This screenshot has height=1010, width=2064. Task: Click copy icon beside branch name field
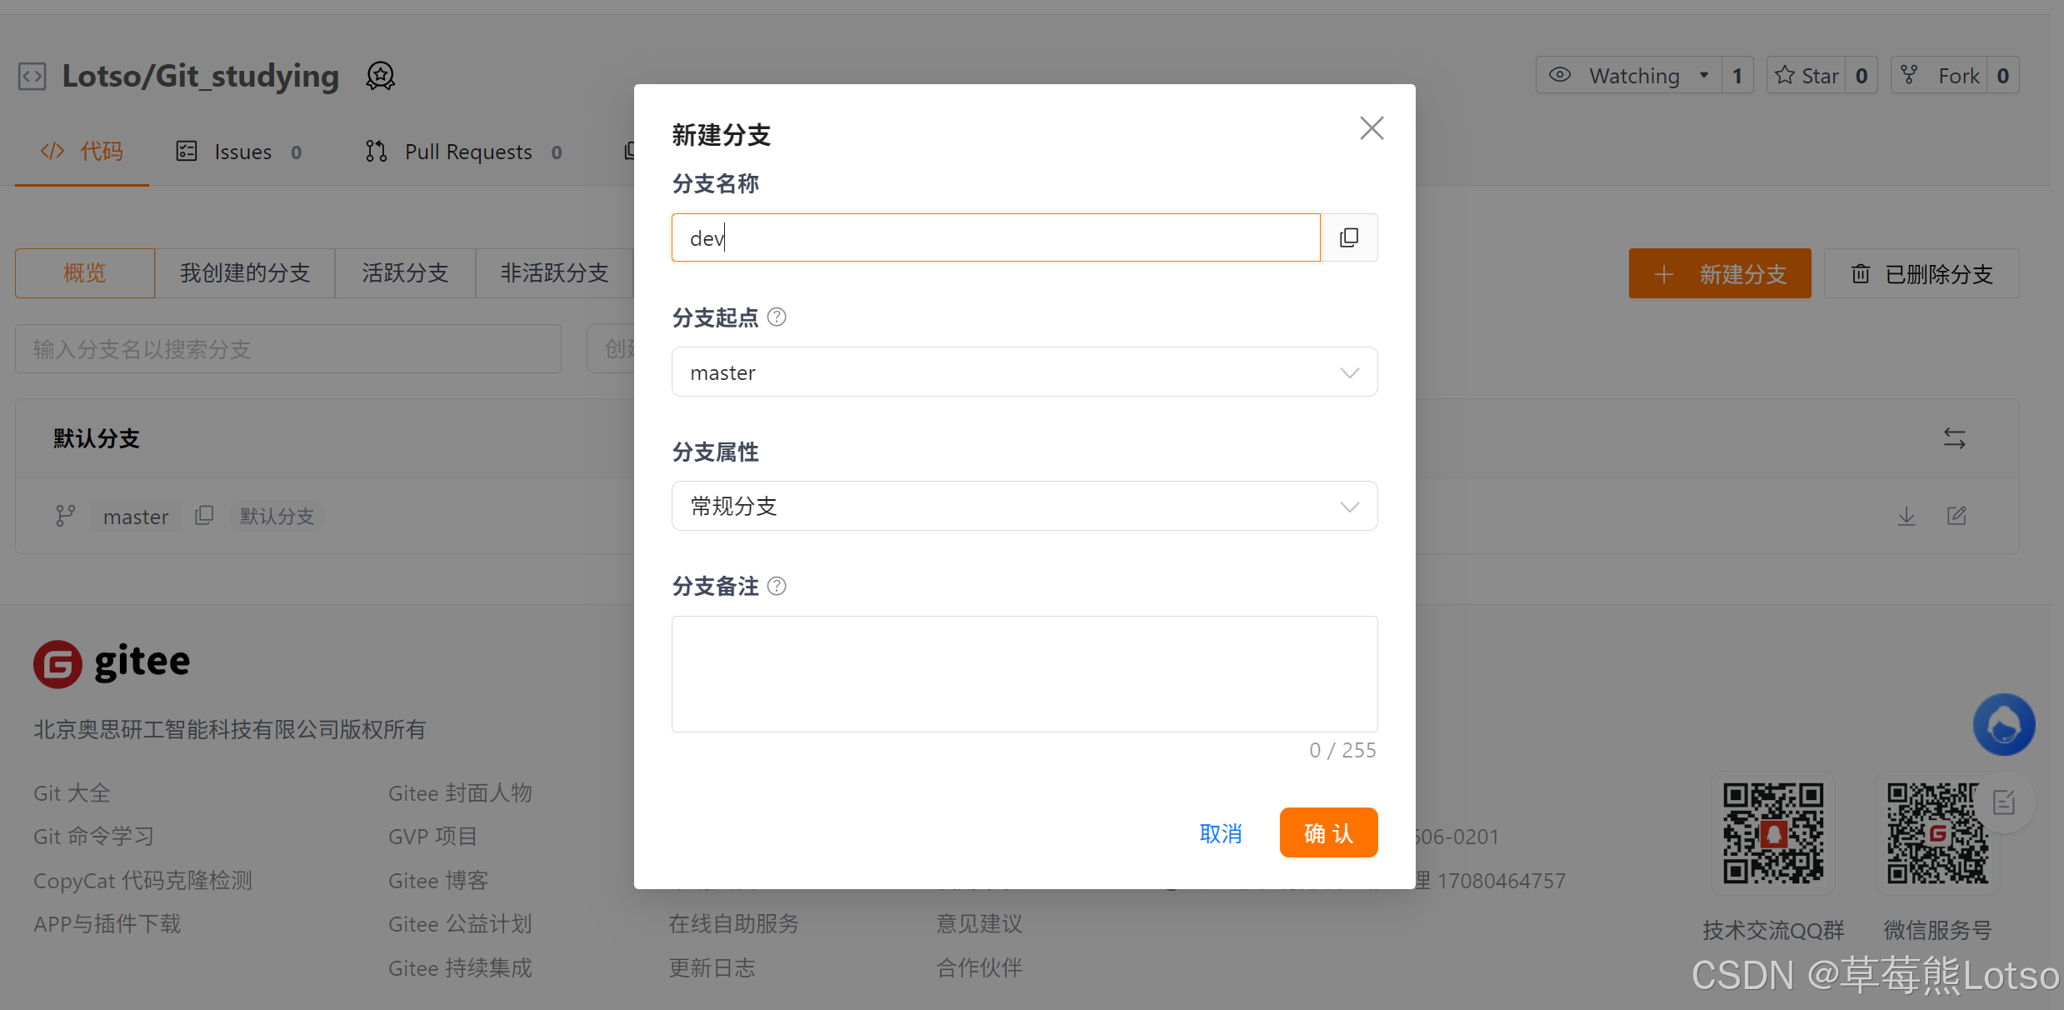(x=1348, y=238)
